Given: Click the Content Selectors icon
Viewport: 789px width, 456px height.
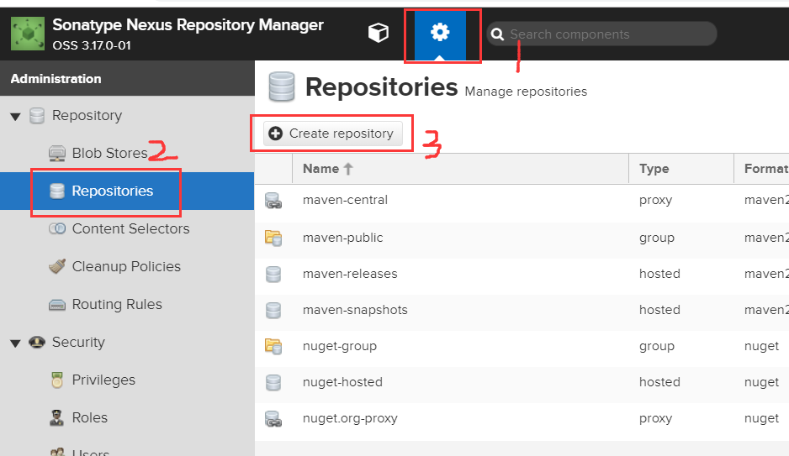Looking at the screenshot, I should click(57, 228).
